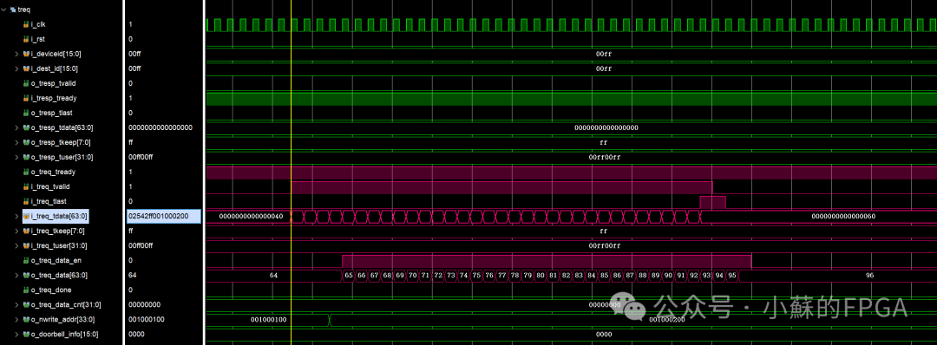This screenshot has width=937, height=345.
Task: Click waveform segment 65 on o_treq_data
Action: point(349,275)
